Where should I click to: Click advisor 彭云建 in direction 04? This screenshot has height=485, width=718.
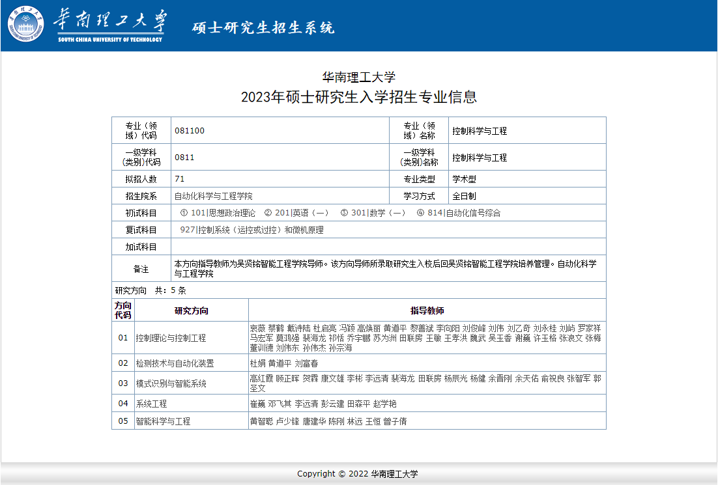coord(332,404)
